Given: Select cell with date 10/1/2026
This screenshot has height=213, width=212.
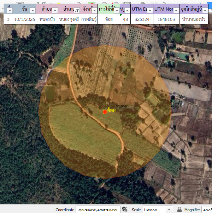Looking at the screenshot, I should click(24, 19).
